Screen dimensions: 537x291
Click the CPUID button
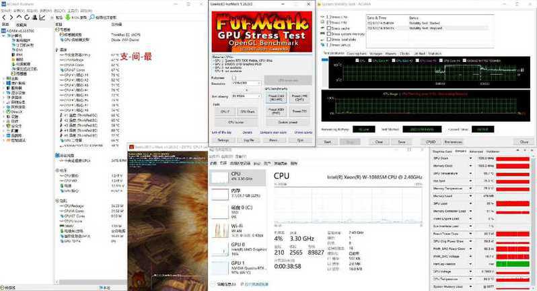tap(431, 141)
